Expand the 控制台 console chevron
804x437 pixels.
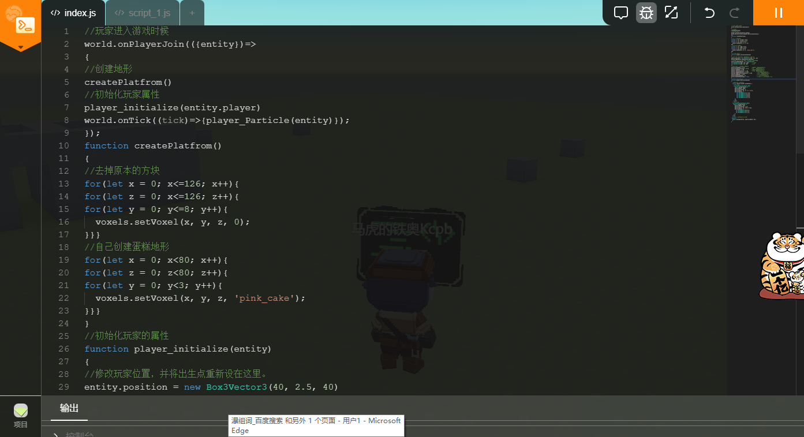55,434
